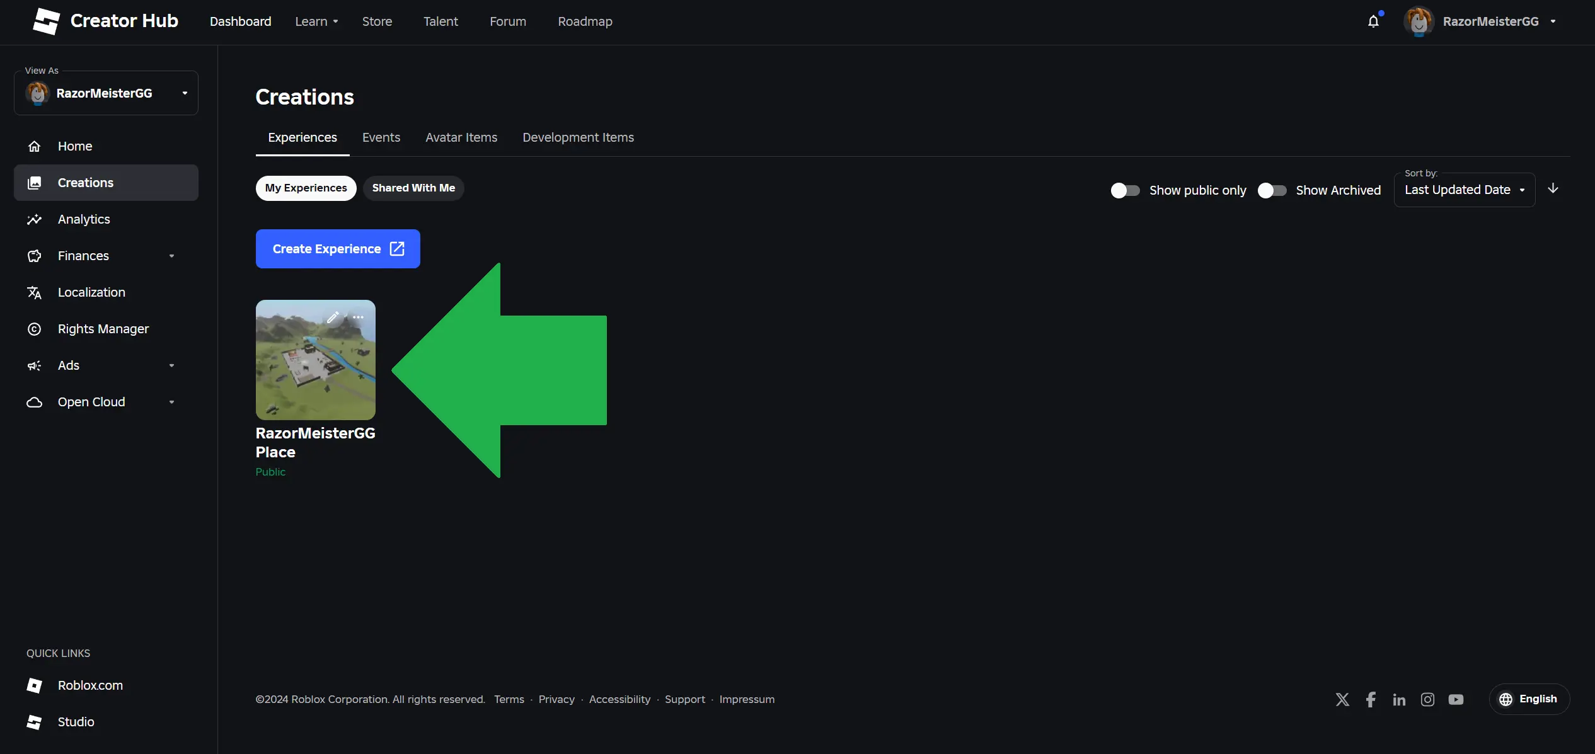1595x754 pixels.
Task: Click the English language label in footer
Action: point(1538,699)
